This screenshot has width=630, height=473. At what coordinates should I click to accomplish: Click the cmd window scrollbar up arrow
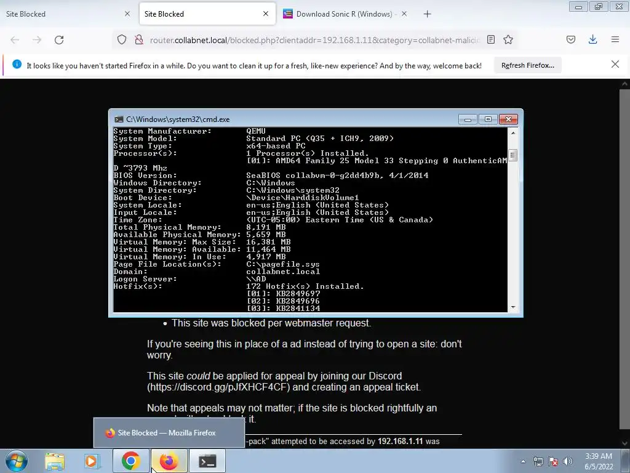click(512, 132)
